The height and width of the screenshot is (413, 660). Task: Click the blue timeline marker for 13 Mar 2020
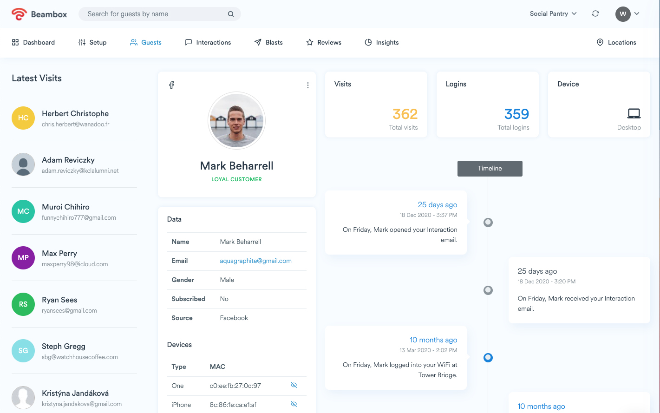[488, 358]
